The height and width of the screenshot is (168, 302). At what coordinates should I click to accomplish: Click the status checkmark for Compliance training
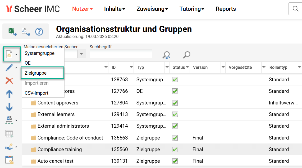point(175,149)
